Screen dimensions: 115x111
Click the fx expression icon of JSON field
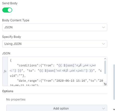[x=5, y=71]
